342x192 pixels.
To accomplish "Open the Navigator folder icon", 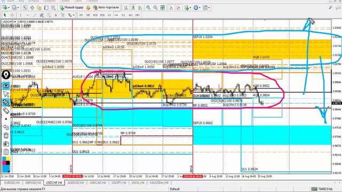I will click(x=39, y=7).
